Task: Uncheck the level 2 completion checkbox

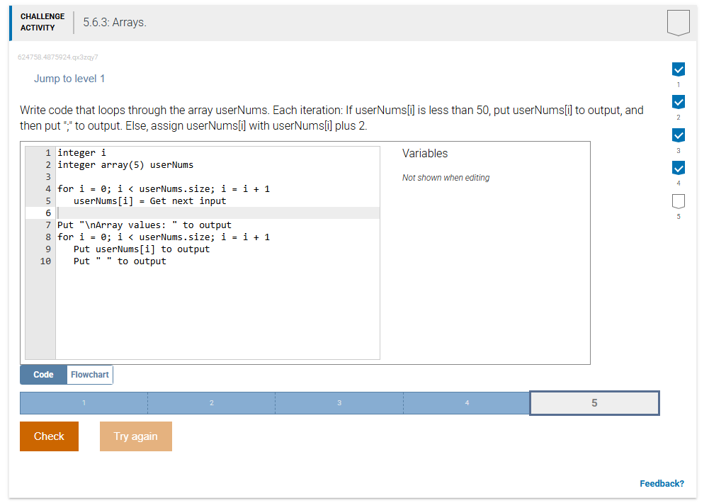Action: point(679,101)
